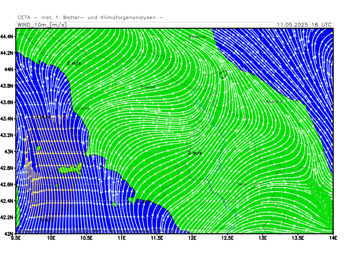Click the 14E longitude tick label

click(x=333, y=238)
